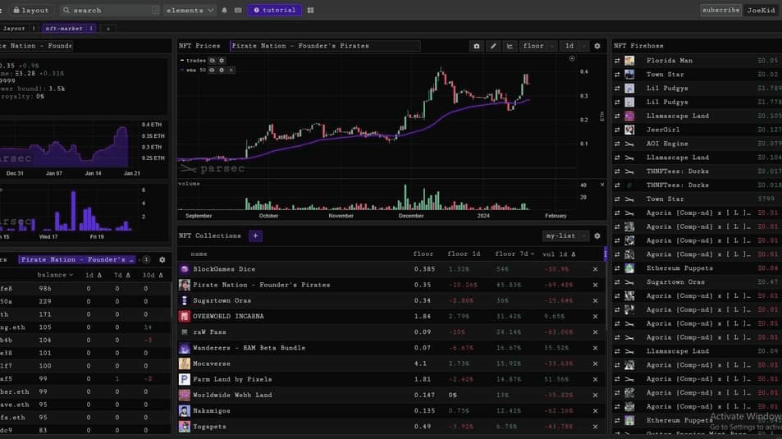Screen dimensions: 782x439
Task: Remove Nakamigos from the collections list
Action: tap(595, 411)
